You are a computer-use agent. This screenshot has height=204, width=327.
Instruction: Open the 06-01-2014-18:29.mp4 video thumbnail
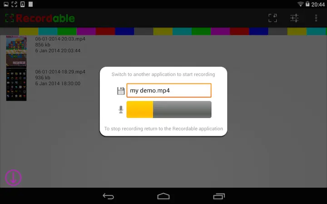pos(16,85)
